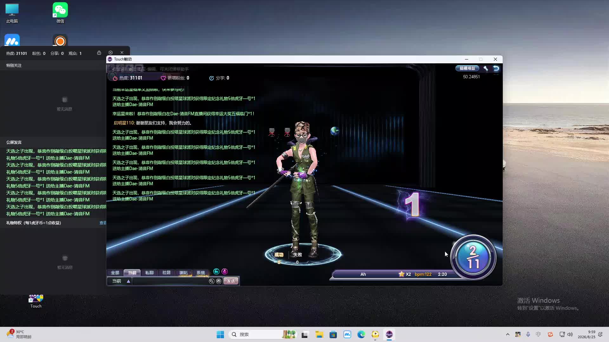This screenshot has width=609, height=342.
Task: Open File Explorer from taskbar
Action: click(319, 334)
